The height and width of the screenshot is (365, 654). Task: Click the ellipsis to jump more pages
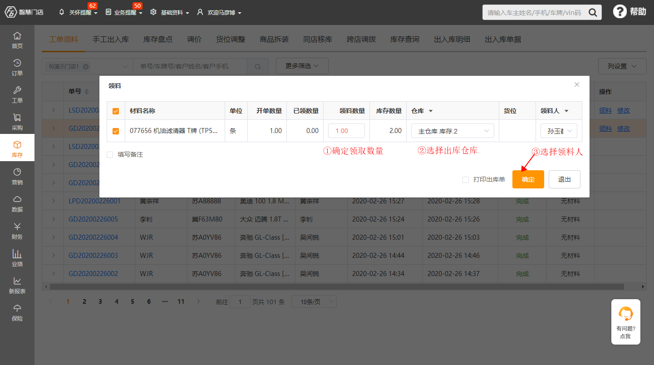click(x=165, y=301)
